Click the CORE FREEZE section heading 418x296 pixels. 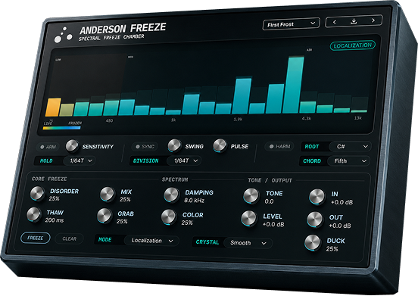(49, 179)
